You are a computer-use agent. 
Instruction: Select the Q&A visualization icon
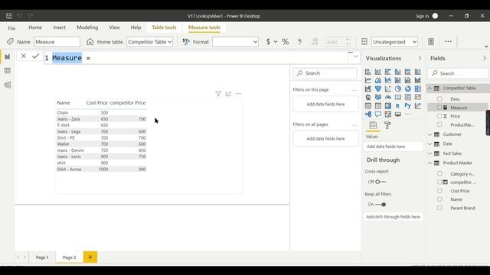click(377, 114)
